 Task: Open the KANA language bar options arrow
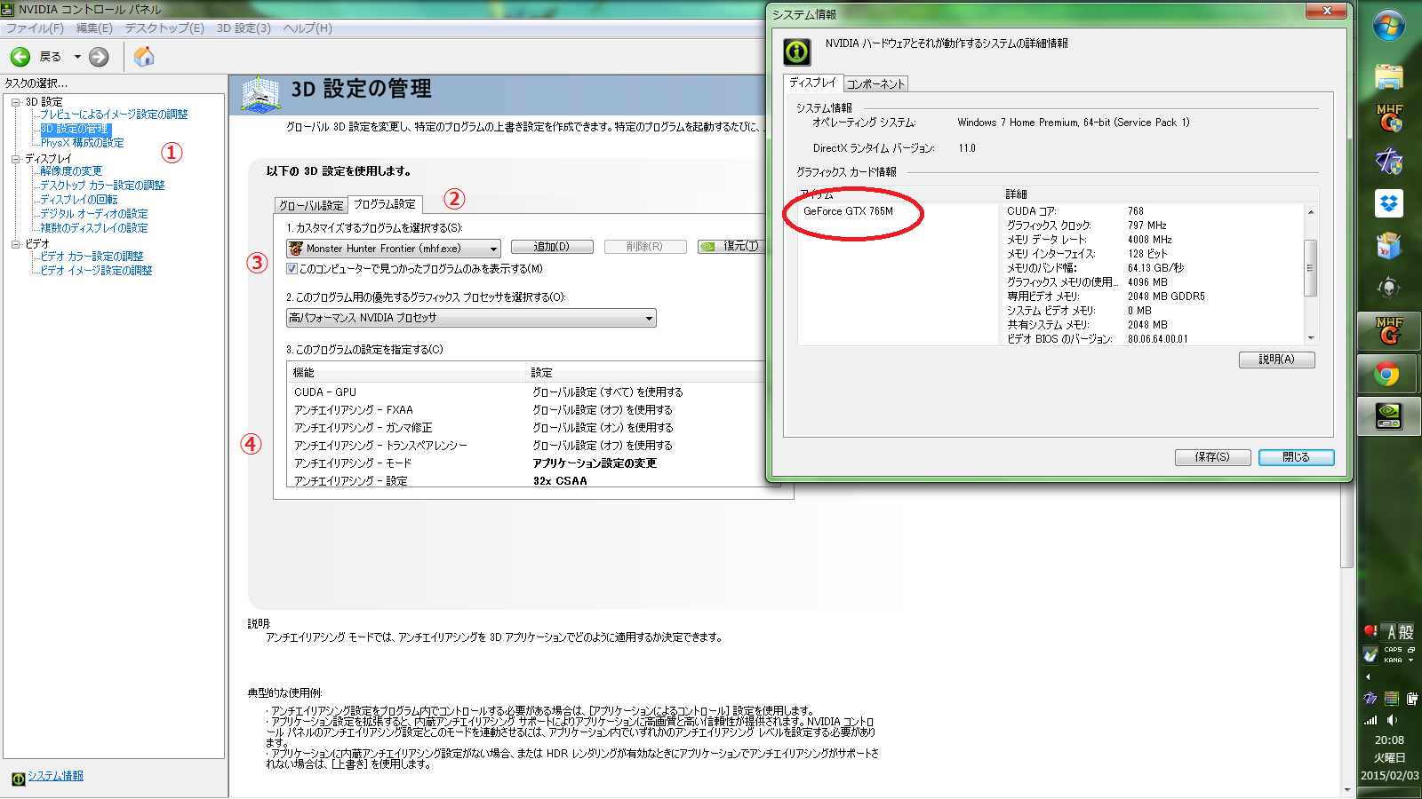pos(1410,660)
